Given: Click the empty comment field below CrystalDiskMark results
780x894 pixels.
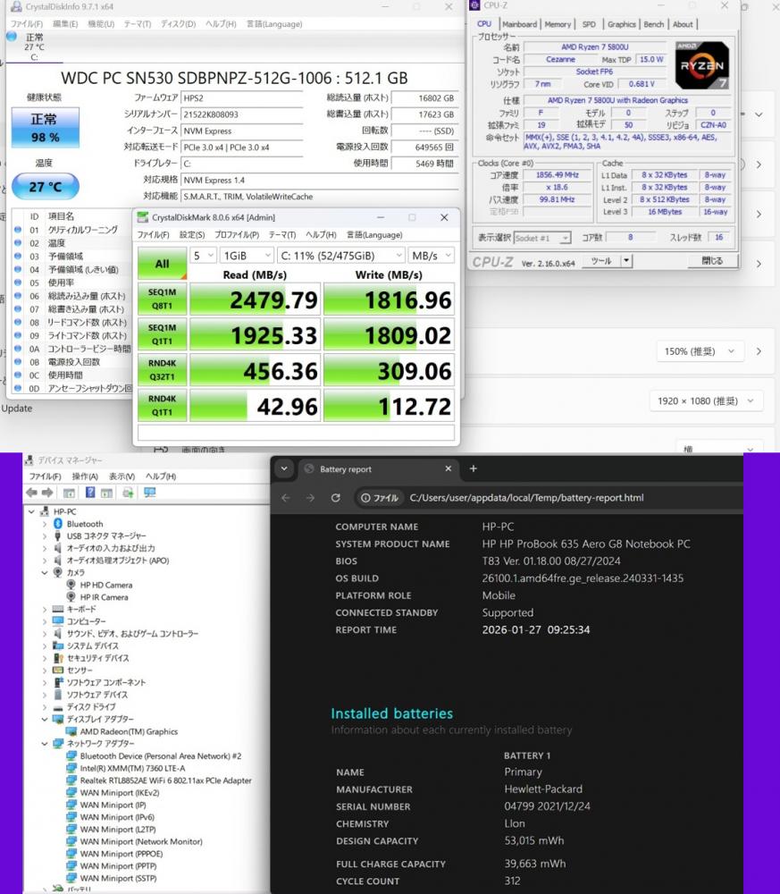Looking at the screenshot, I should click(x=297, y=433).
